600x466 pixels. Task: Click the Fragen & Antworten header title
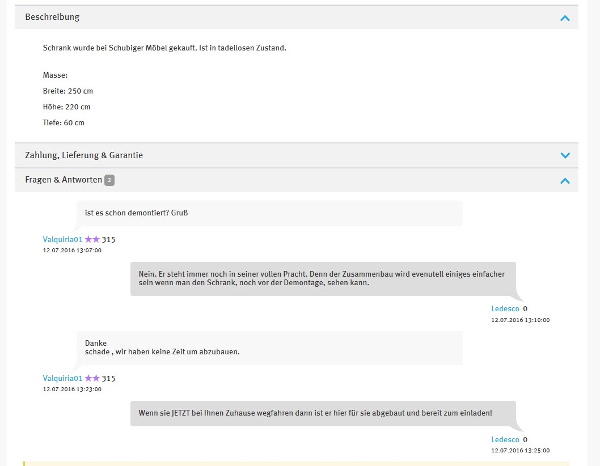(64, 180)
